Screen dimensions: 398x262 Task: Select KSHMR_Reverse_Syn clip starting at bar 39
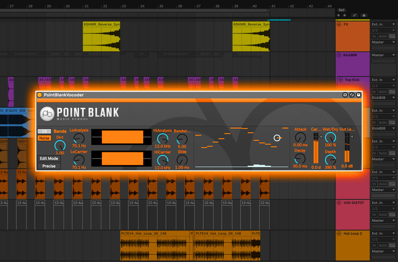pyautogui.click(x=251, y=37)
